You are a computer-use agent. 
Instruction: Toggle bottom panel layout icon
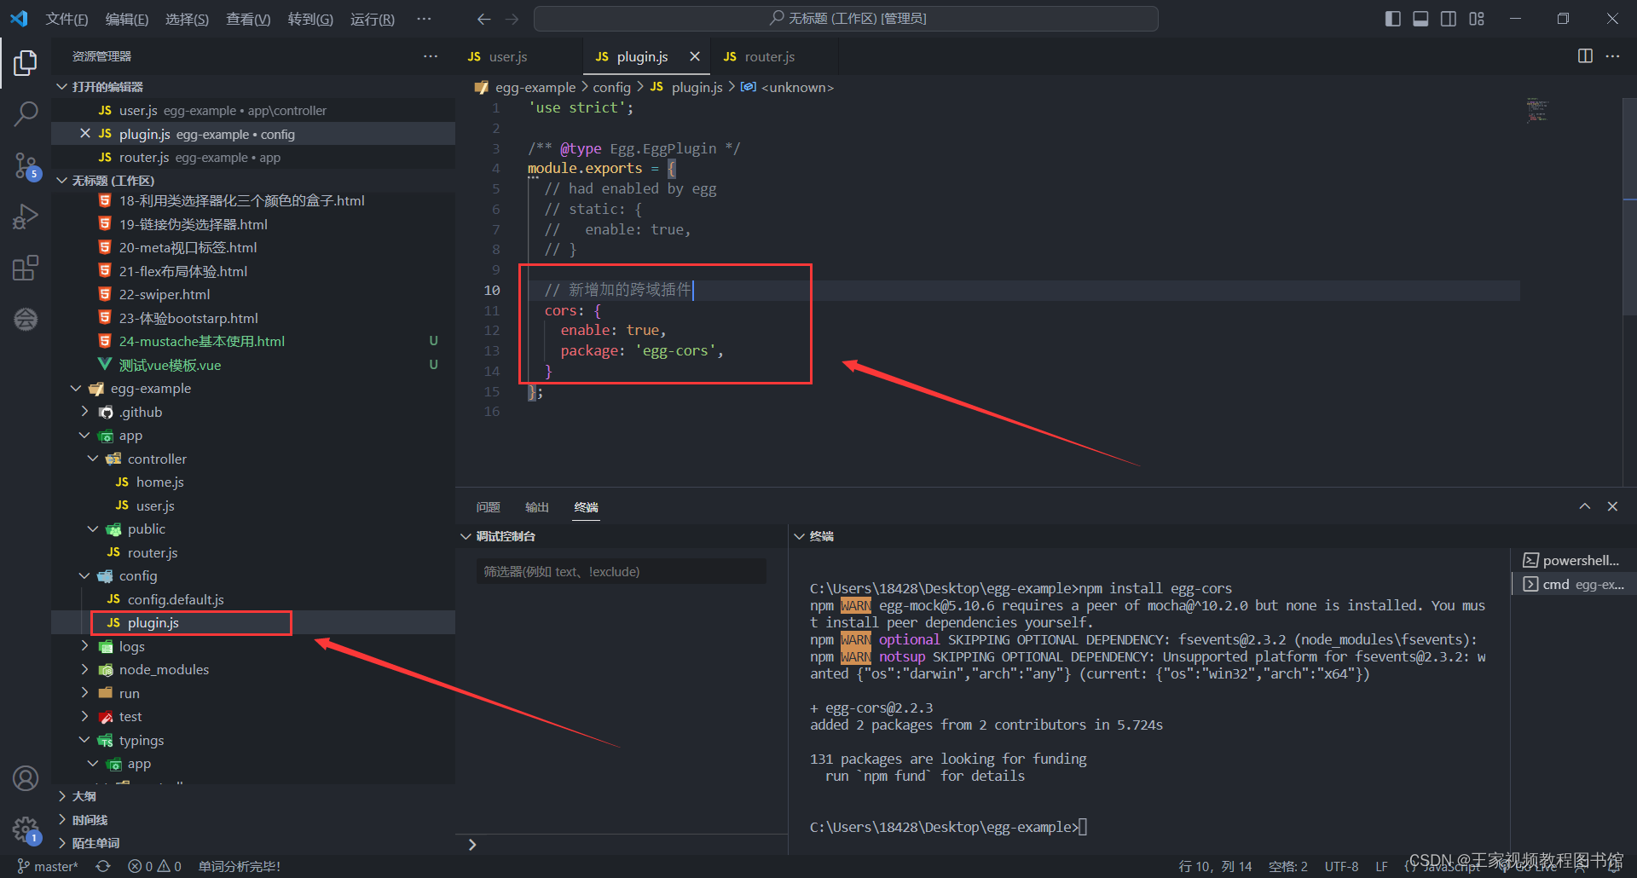1420,19
